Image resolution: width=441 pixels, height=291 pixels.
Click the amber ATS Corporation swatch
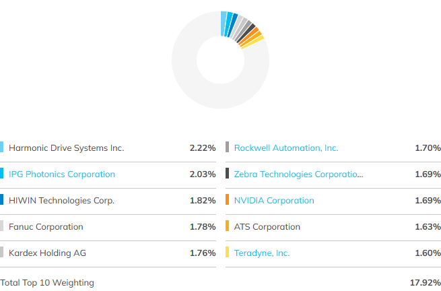[x=228, y=226]
